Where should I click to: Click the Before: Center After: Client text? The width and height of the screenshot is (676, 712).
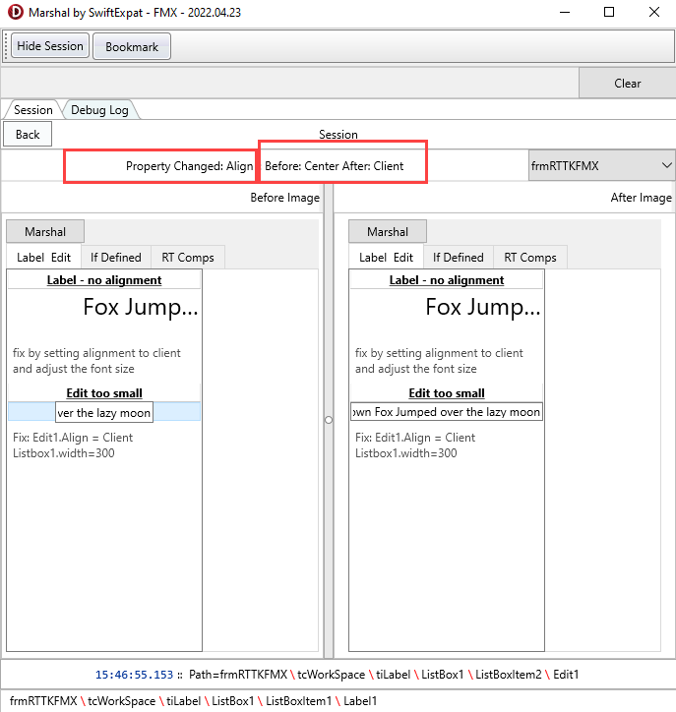(335, 166)
